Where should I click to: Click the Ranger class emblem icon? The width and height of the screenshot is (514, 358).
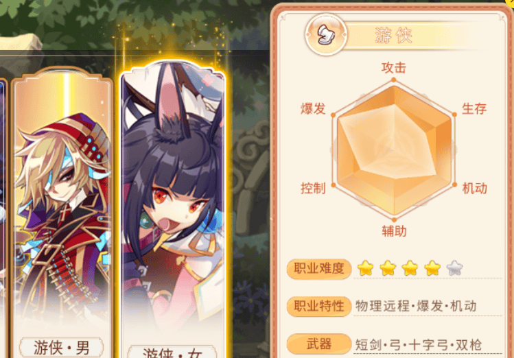(x=326, y=35)
